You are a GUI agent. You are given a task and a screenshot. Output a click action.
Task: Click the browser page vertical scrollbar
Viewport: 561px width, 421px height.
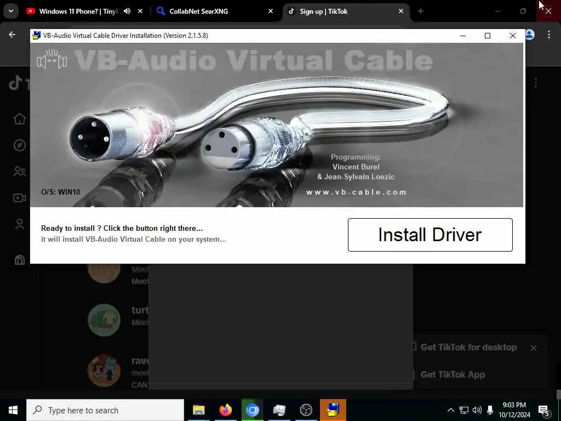(558, 395)
